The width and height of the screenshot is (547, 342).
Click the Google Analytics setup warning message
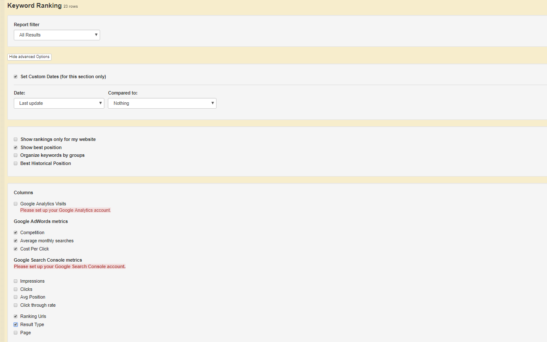pos(65,211)
